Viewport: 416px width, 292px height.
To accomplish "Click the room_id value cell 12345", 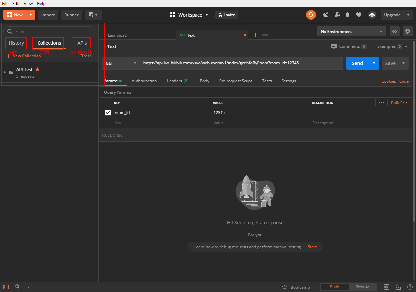I will [260, 113].
